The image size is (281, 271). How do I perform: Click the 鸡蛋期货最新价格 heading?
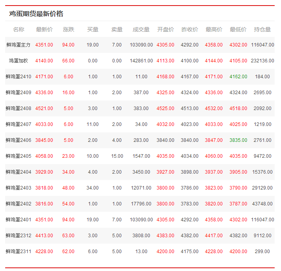36,14
